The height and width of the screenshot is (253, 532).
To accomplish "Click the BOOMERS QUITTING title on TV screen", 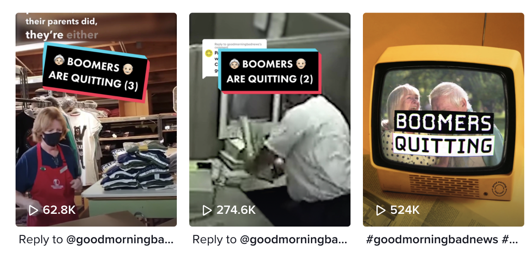I will click(x=444, y=134).
